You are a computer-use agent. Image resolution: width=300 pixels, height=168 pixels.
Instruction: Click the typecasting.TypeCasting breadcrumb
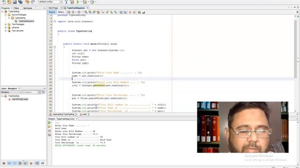point(64,114)
